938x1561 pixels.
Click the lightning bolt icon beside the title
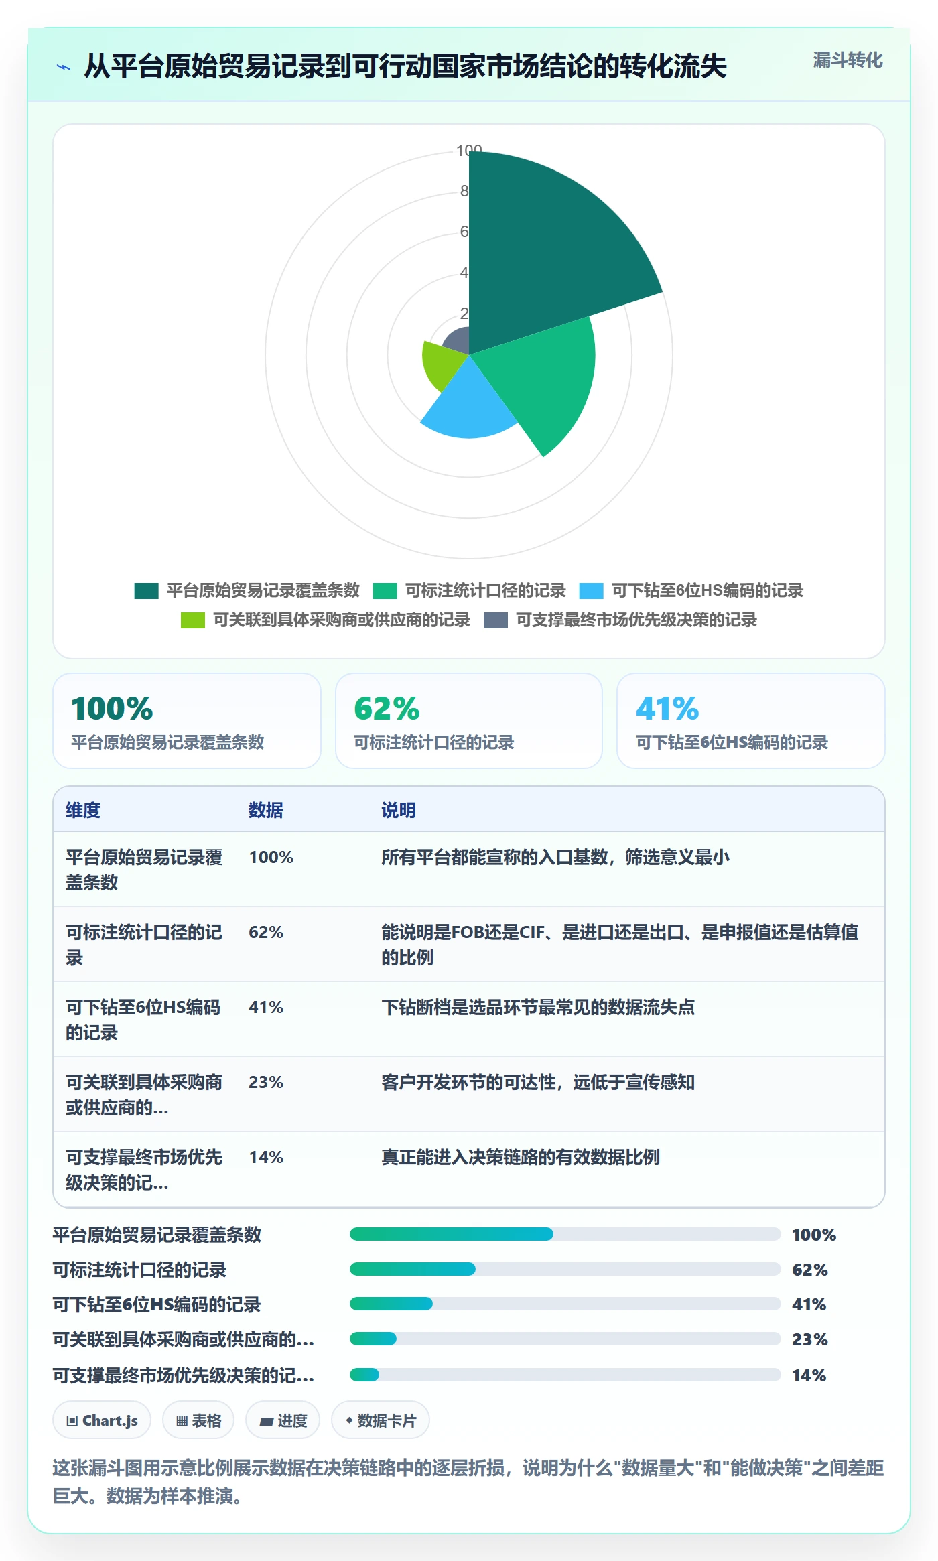coord(64,67)
